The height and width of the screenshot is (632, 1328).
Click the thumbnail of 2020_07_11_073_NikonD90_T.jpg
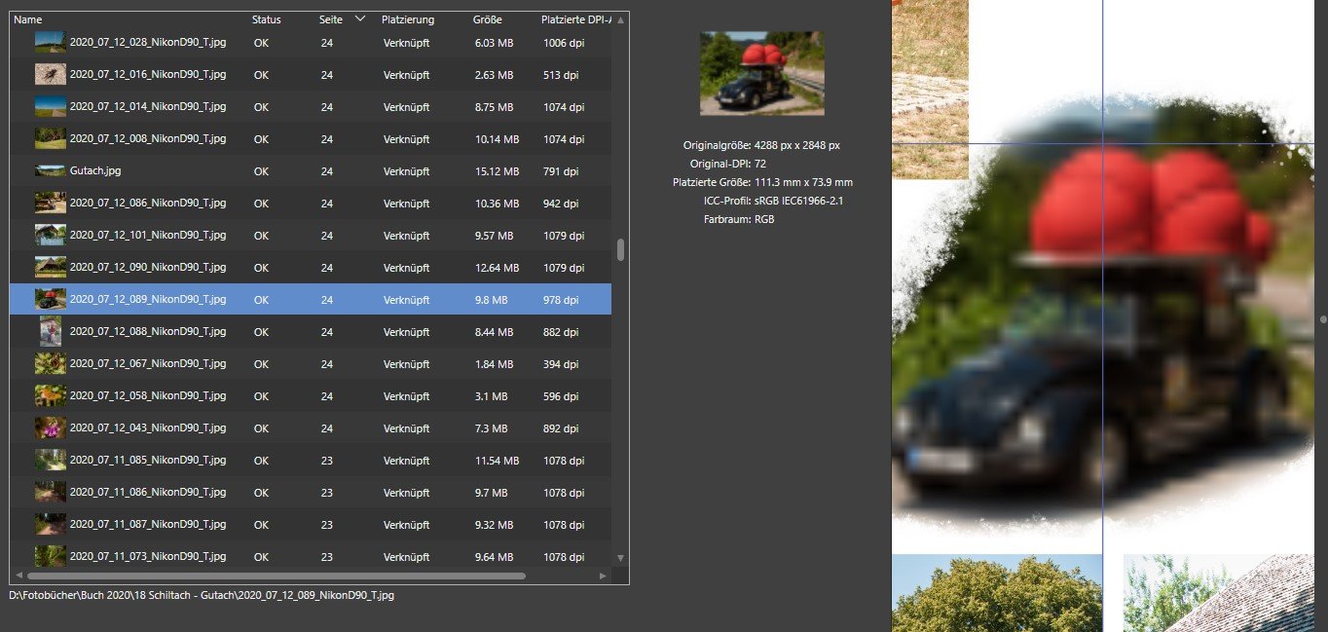point(51,556)
